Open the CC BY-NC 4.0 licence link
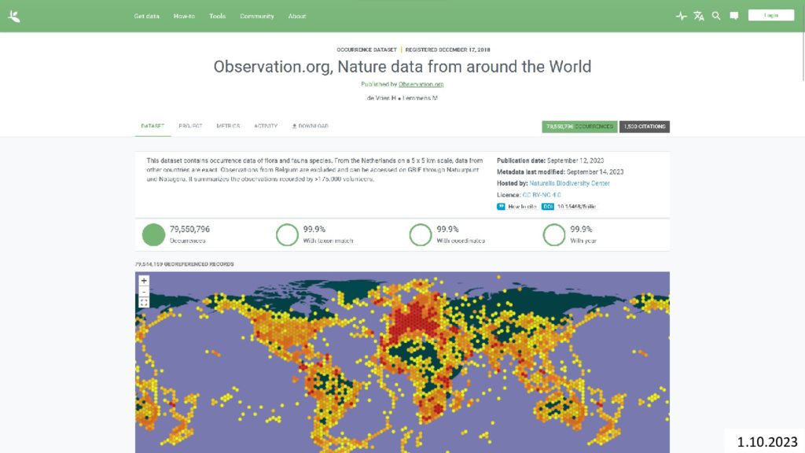The image size is (805, 453). [x=542, y=195]
